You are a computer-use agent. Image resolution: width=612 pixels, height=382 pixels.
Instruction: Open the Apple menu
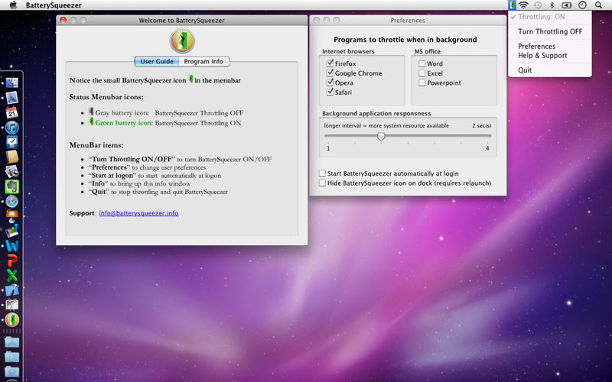point(13,5)
